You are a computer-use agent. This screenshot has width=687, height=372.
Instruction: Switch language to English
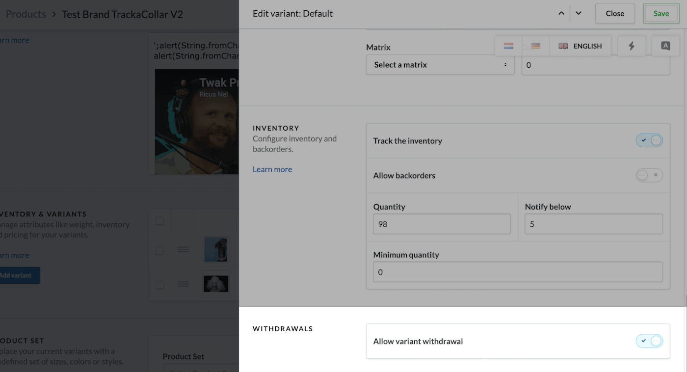point(580,46)
